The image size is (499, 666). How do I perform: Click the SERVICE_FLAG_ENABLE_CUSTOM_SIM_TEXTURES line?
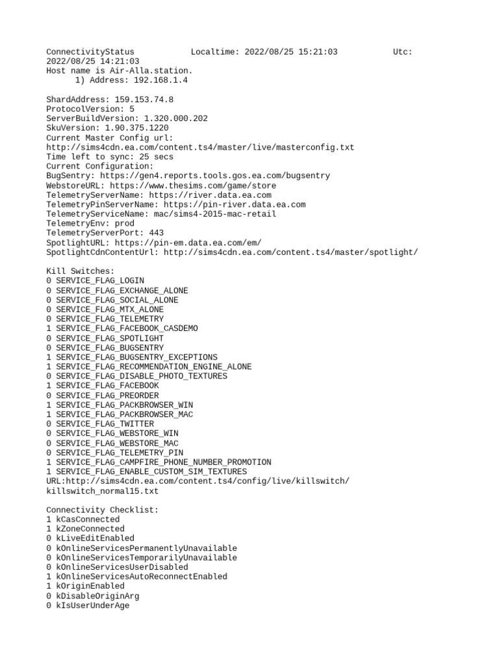(x=146, y=472)
